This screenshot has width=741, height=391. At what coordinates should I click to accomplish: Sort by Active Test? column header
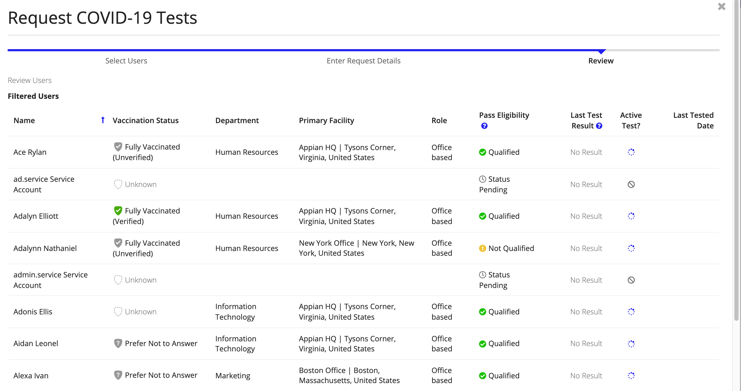630,120
